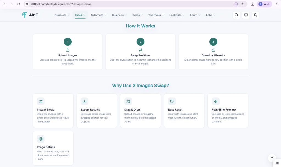Open the user account profile icon
Viewport: 281px width, 167px height.
(x=255, y=15)
